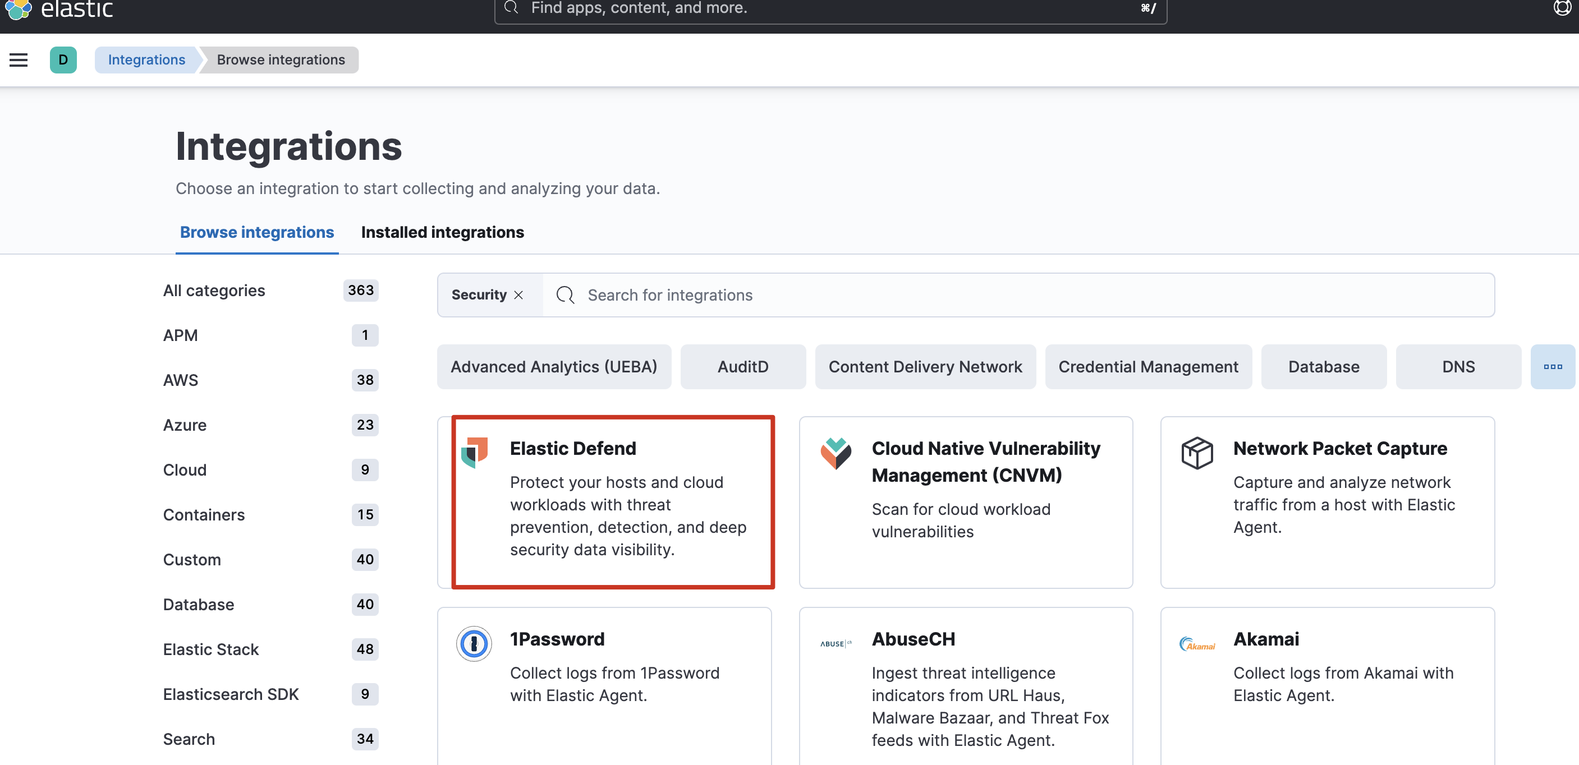Click the 15 count badge beside Containers
1579x765 pixels.
[x=365, y=514]
